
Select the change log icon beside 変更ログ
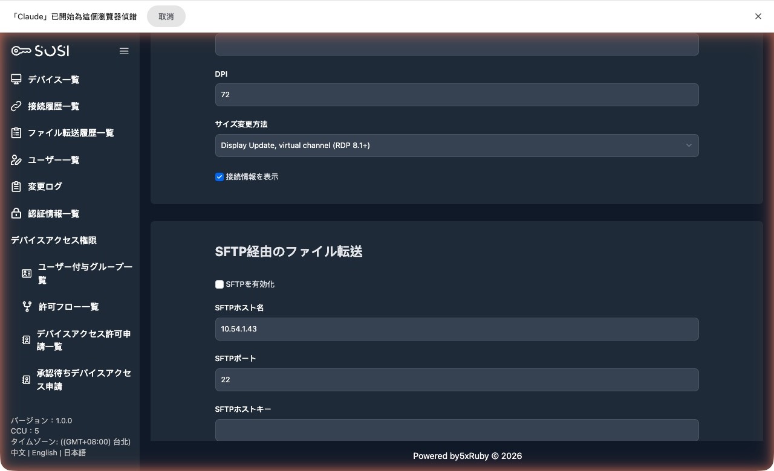pos(16,186)
